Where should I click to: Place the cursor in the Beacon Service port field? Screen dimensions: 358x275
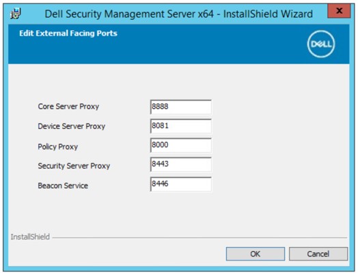pyautogui.click(x=180, y=184)
